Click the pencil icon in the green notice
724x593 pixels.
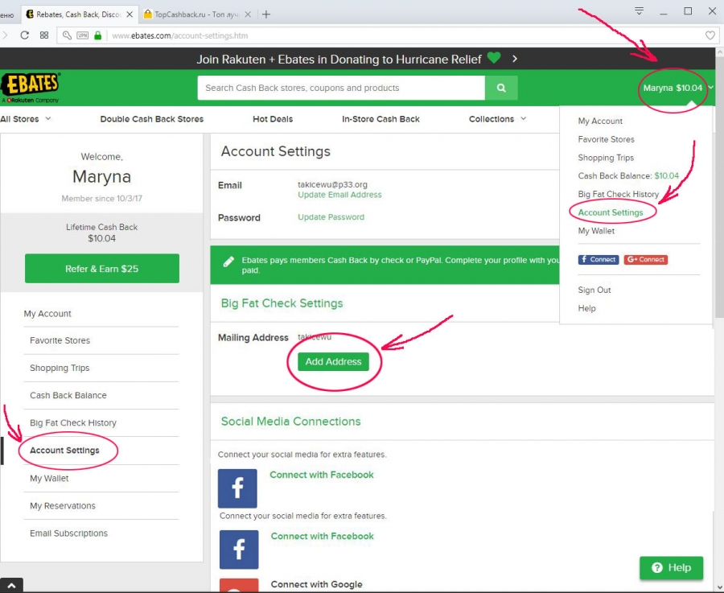click(228, 261)
